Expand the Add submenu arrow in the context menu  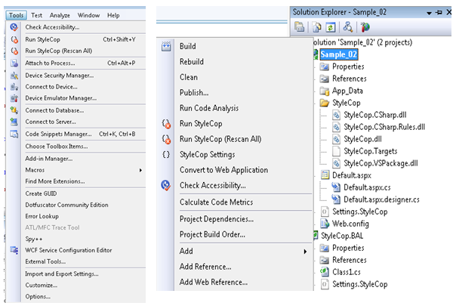(x=305, y=252)
